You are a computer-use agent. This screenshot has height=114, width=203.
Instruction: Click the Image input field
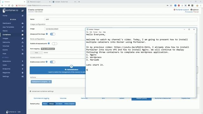click(x=65, y=29)
